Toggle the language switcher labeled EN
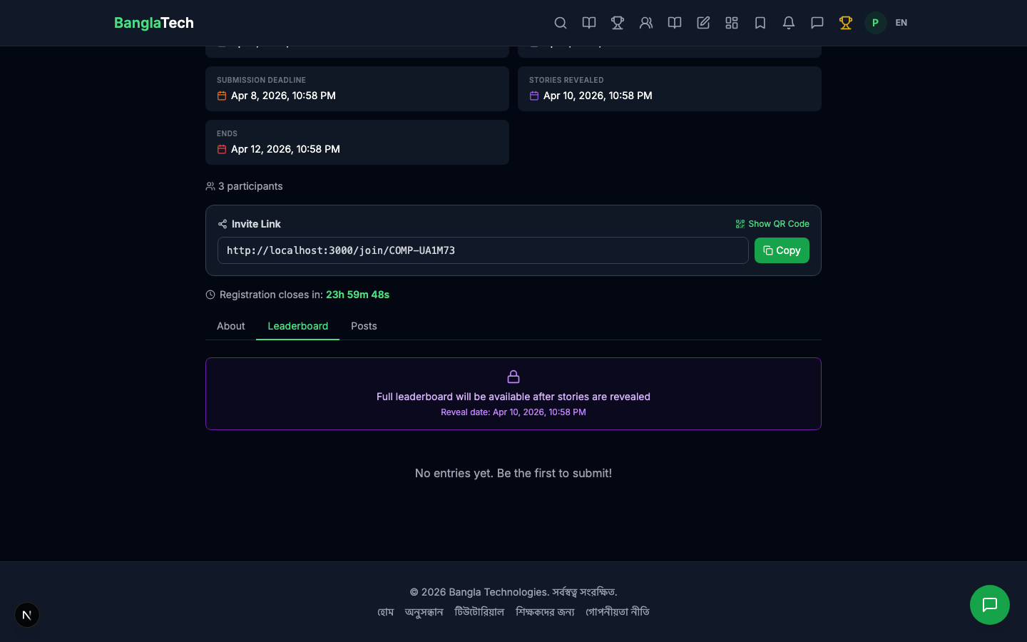 pyautogui.click(x=901, y=23)
